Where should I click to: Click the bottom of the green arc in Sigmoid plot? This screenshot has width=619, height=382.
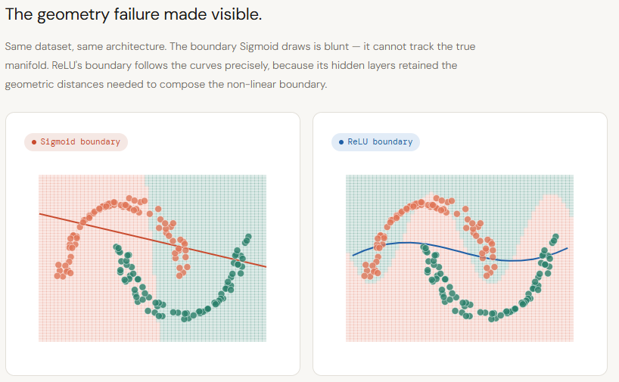[x=187, y=314]
